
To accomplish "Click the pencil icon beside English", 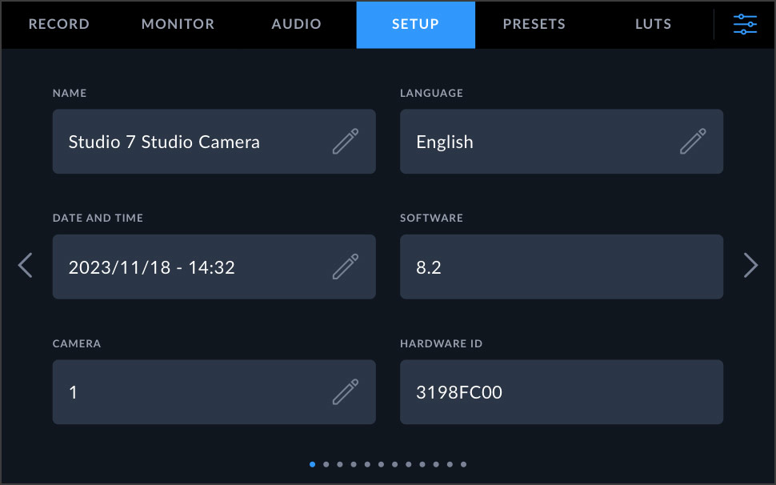I will click(693, 141).
